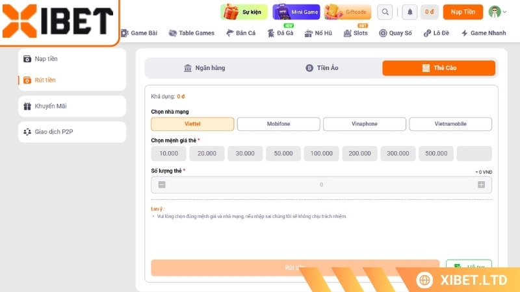Choose the 10.000 card value
The width and height of the screenshot is (520, 292).
tap(168, 154)
